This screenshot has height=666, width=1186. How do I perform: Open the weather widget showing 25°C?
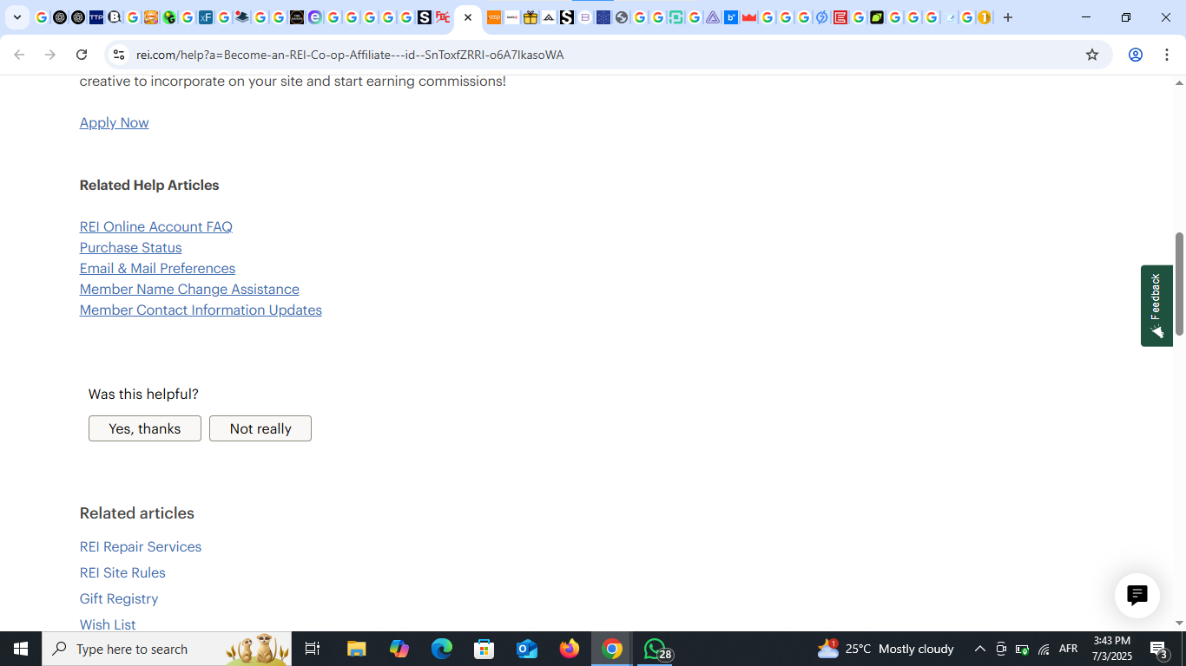[x=886, y=649]
